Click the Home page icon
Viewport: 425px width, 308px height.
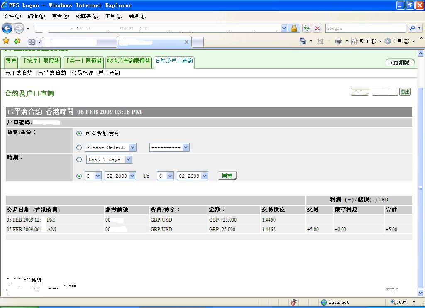pyautogui.click(x=303, y=41)
